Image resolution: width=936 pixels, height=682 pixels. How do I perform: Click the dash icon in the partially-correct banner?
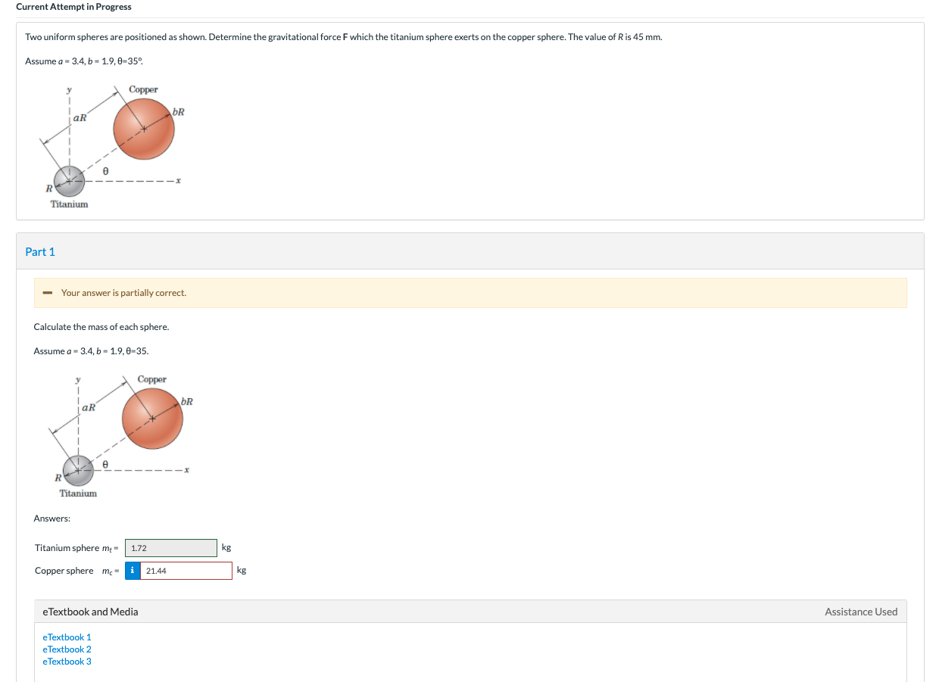(46, 292)
